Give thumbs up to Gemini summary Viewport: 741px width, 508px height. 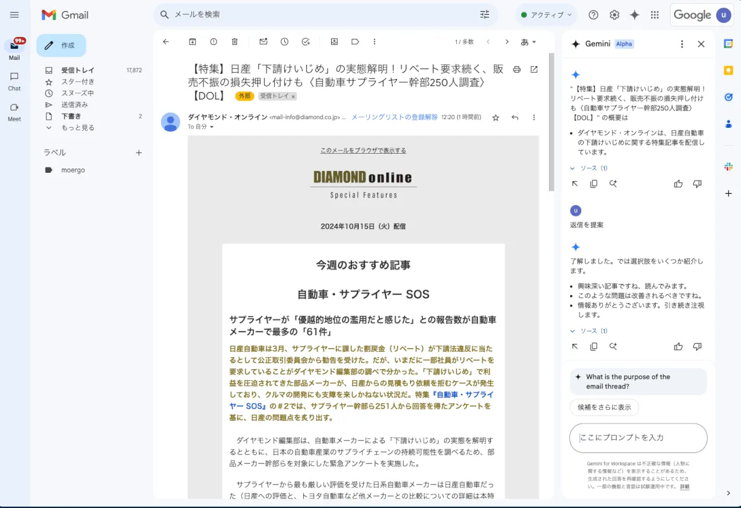(x=678, y=183)
